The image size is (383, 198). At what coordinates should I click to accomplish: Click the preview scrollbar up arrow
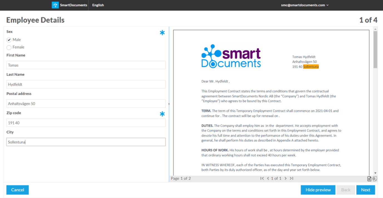(x=375, y=29)
